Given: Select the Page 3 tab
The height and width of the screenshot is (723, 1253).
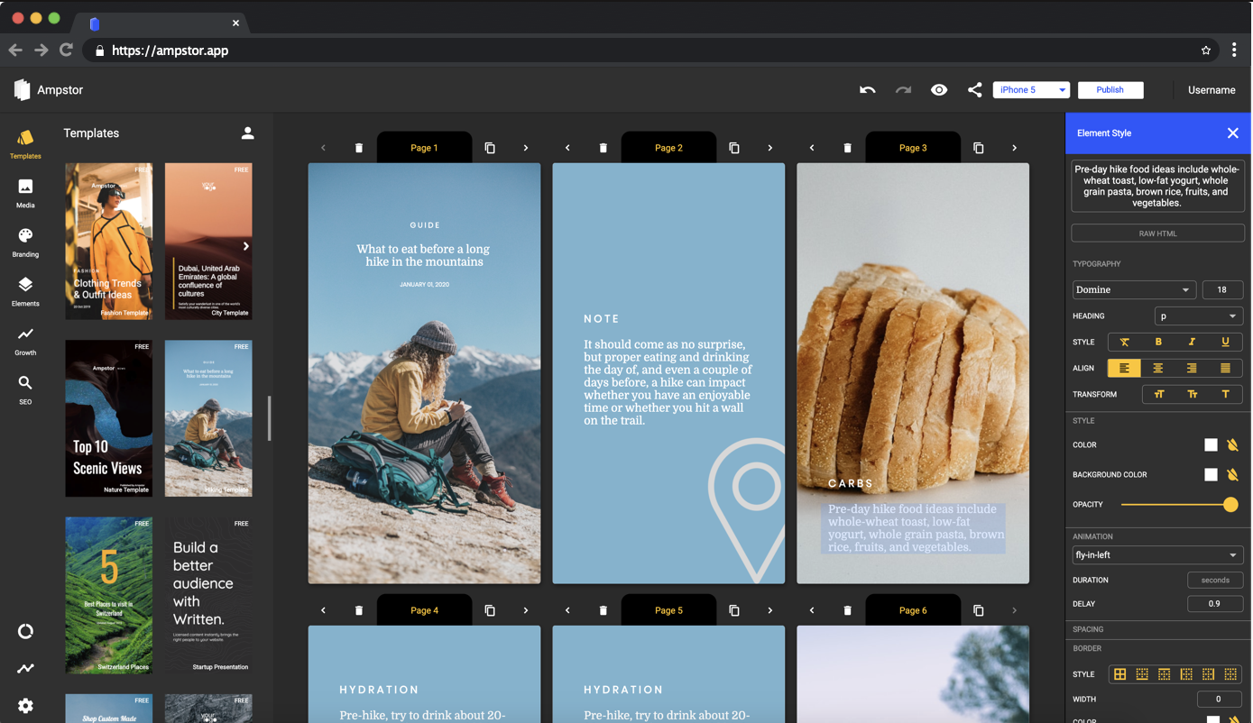Looking at the screenshot, I should [912, 148].
